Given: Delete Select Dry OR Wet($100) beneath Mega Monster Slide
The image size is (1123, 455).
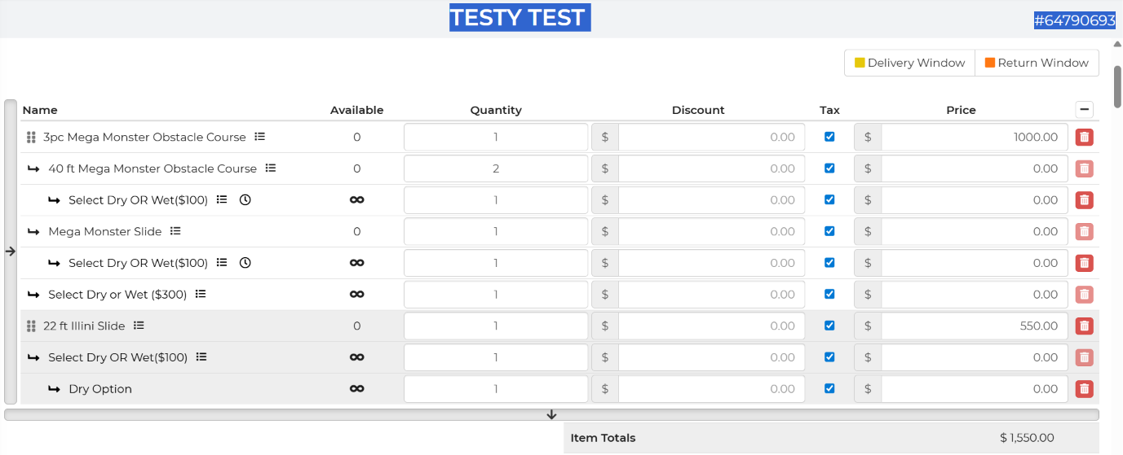Looking at the screenshot, I should 1084,263.
